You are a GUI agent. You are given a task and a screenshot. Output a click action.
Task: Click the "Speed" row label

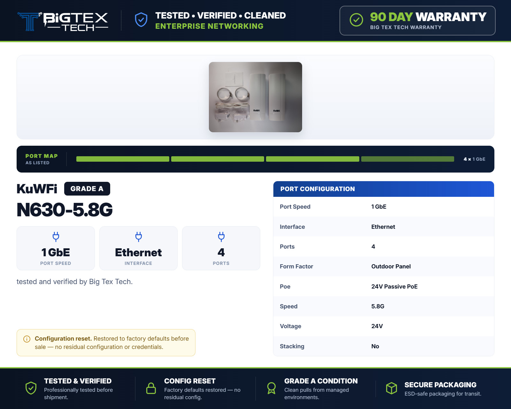click(x=289, y=306)
